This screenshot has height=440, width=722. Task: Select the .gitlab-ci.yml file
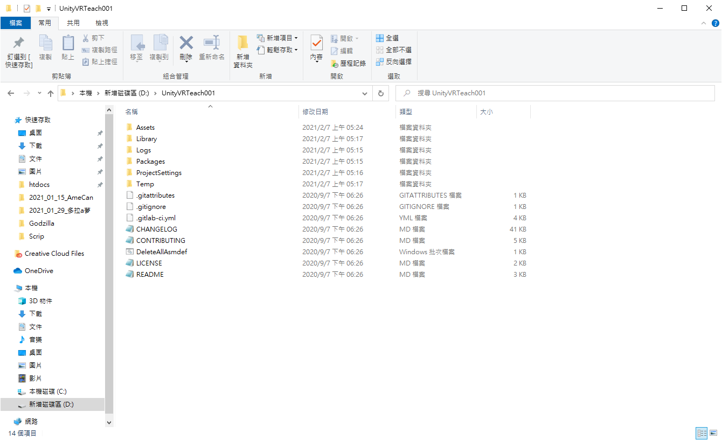pyautogui.click(x=156, y=218)
